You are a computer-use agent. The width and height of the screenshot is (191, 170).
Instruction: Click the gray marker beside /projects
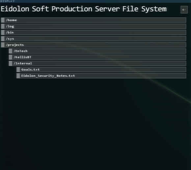point(3,45)
